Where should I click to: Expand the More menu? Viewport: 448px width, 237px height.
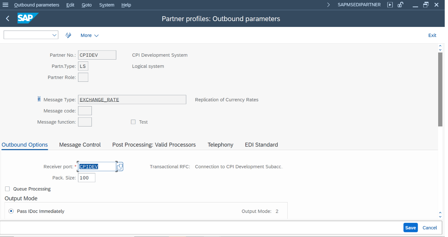click(x=89, y=35)
